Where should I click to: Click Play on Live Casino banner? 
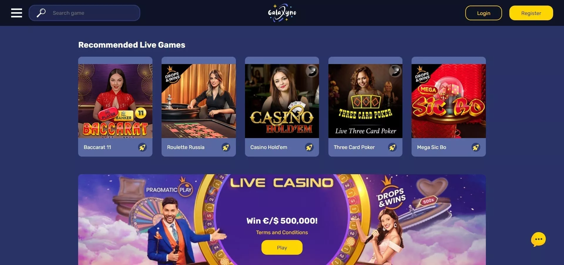click(x=282, y=247)
